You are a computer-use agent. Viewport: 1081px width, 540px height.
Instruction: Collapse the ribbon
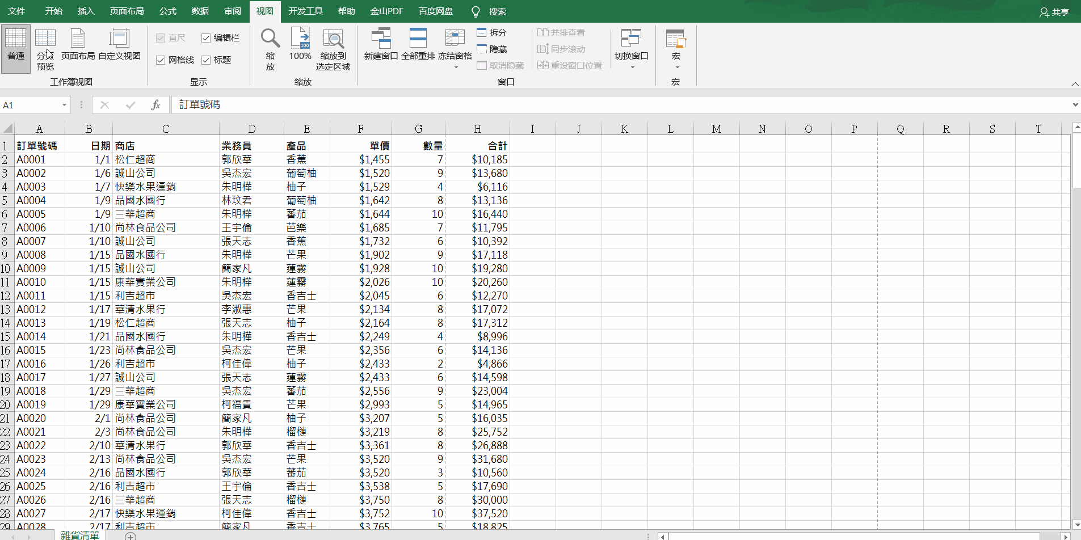[x=1075, y=84]
